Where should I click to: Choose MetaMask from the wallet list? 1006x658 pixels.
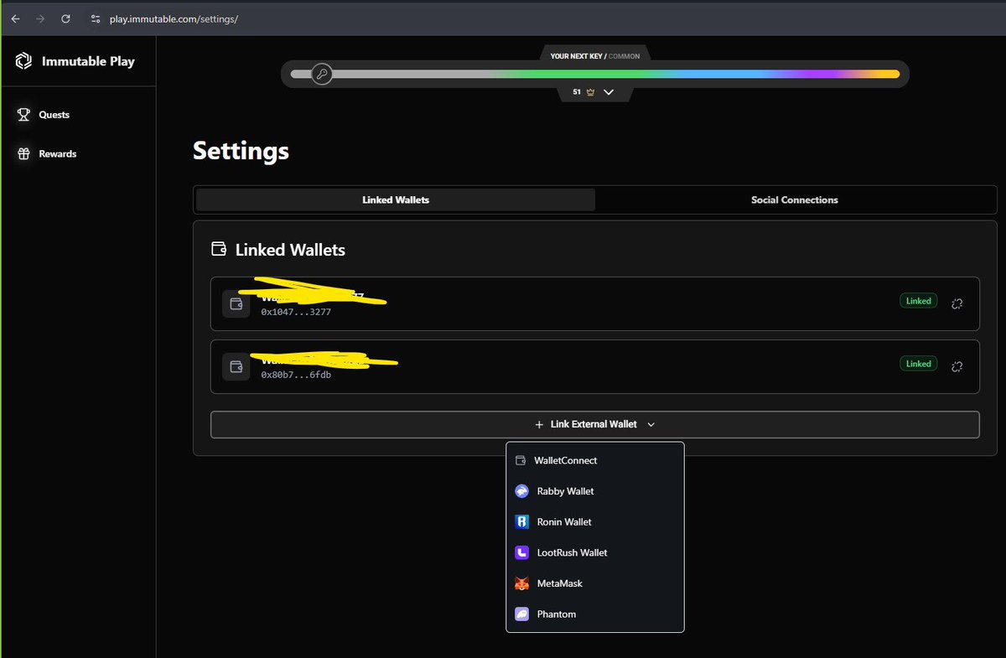(595, 583)
